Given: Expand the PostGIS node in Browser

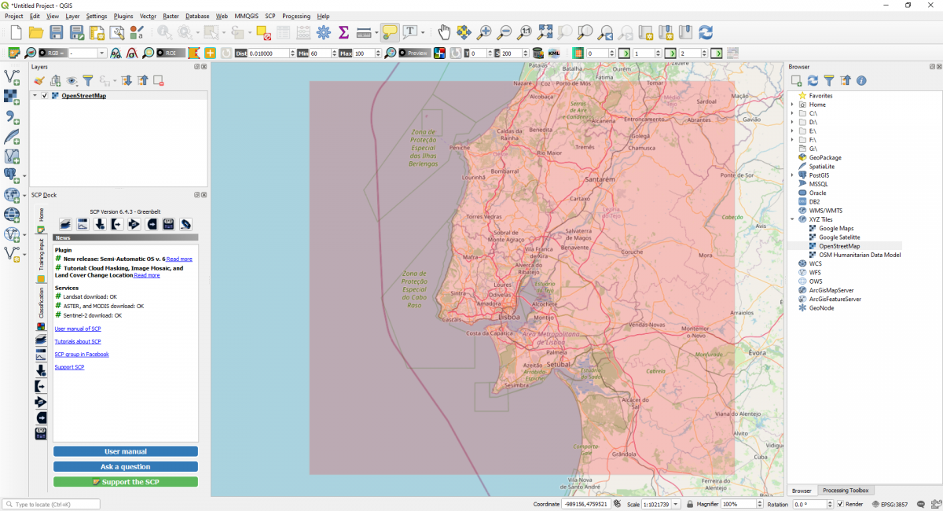Looking at the screenshot, I should (792, 175).
